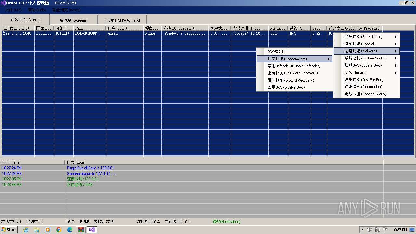Open Microsoft Edge from the taskbar
416x234 pixels.
(70, 230)
